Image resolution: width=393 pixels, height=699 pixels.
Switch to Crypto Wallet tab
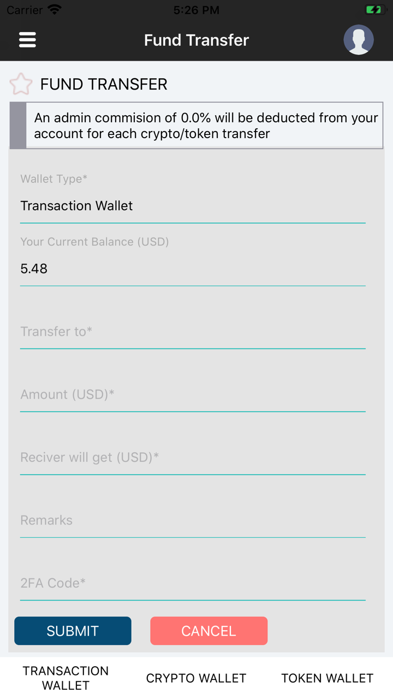196,678
